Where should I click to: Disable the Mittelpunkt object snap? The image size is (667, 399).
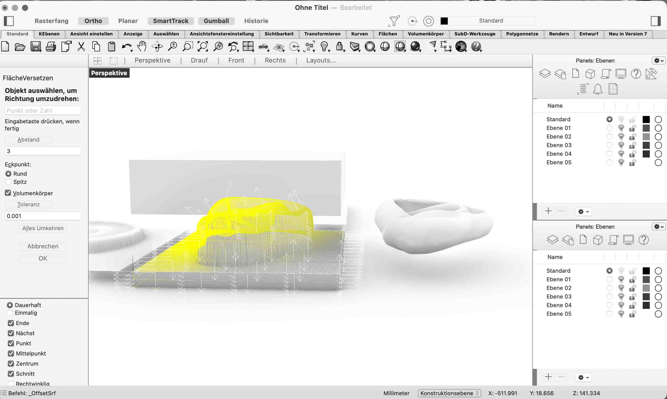[x=11, y=353]
